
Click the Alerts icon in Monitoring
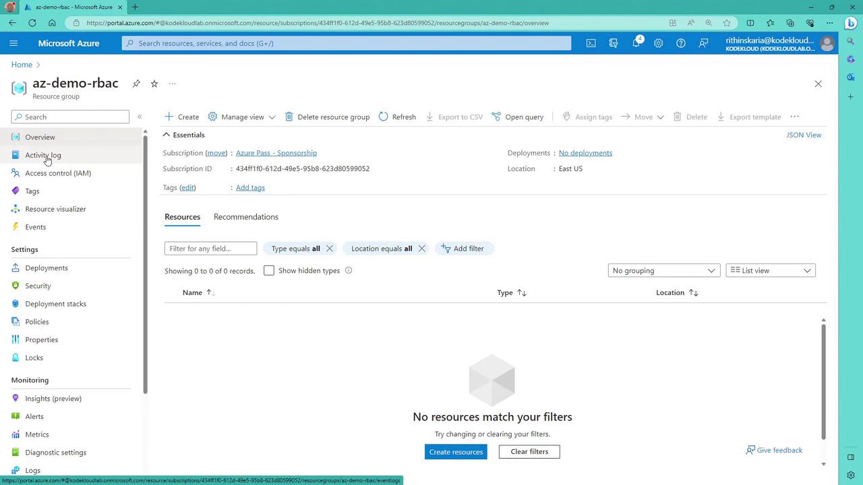click(x=16, y=416)
